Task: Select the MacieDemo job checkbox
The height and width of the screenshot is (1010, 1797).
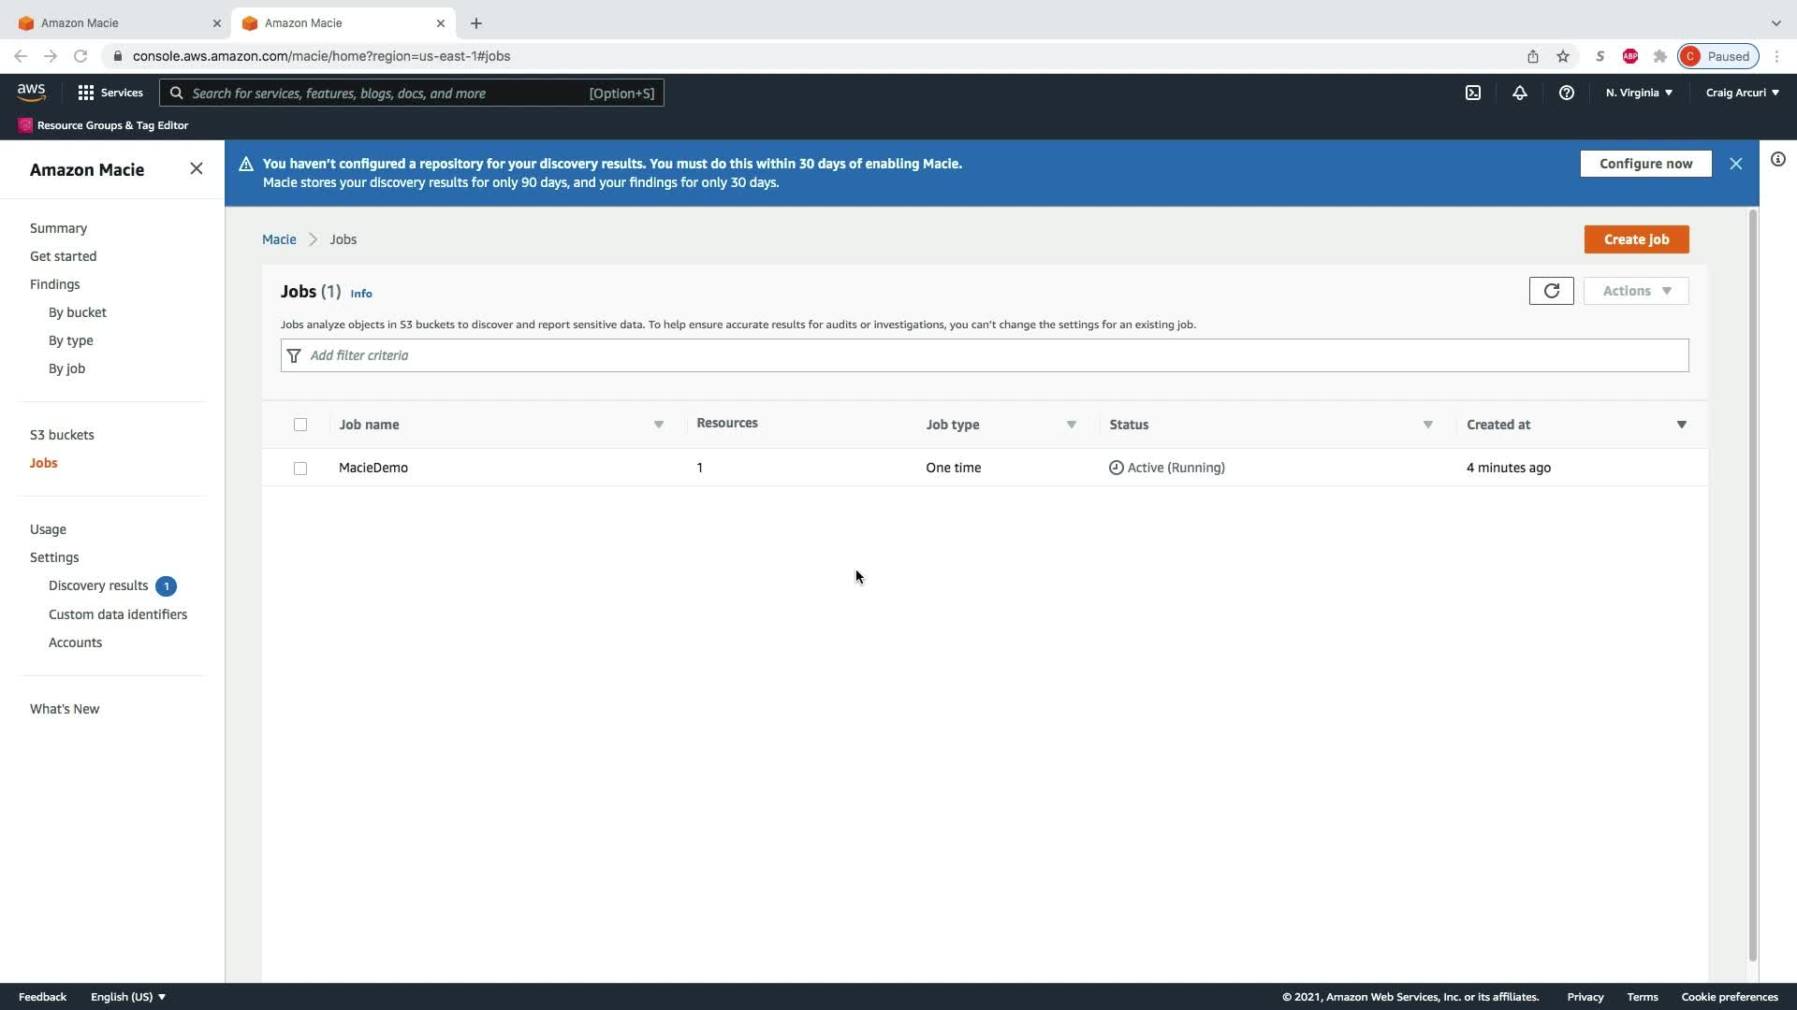Action: (x=300, y=469)
